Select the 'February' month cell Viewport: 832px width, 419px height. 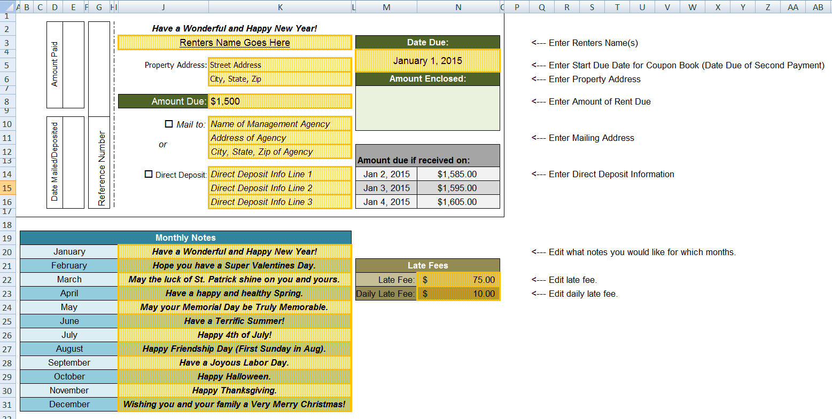(x=69, y=265)
